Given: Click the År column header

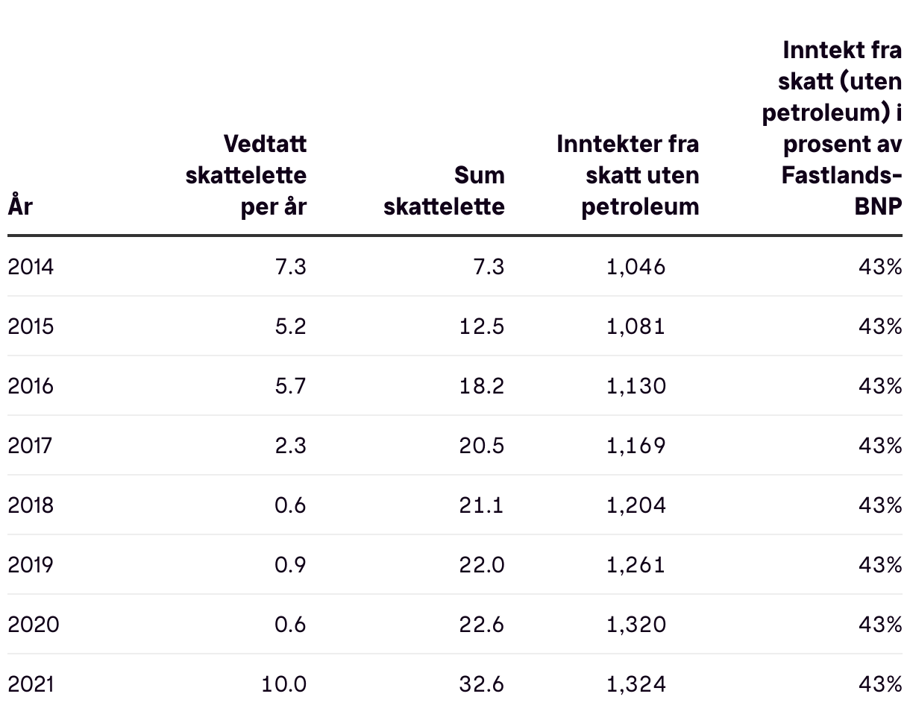Looking at the screenshot, I should (x=20, y=205).
